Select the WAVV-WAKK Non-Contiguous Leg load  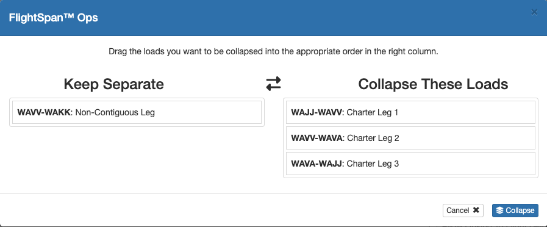pyautogui.click(x=137, y=112)
